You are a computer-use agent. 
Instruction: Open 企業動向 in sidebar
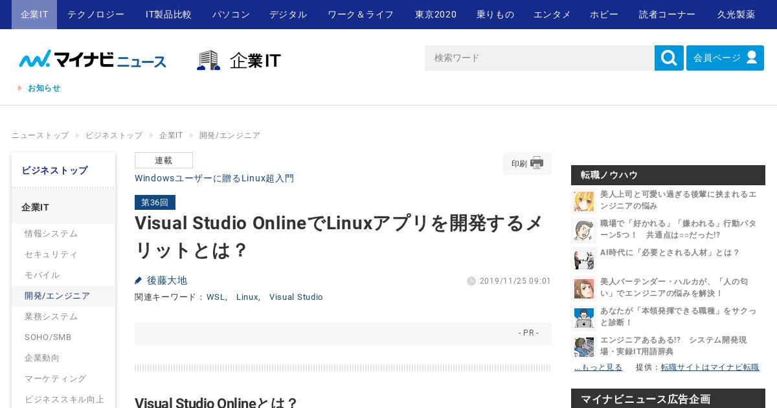pyautogui.click(x=63, y=358)
